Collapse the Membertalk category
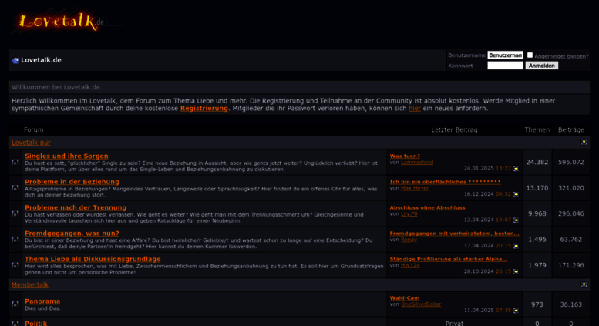This screenshot has width=599, height=326. click(584, 284)
